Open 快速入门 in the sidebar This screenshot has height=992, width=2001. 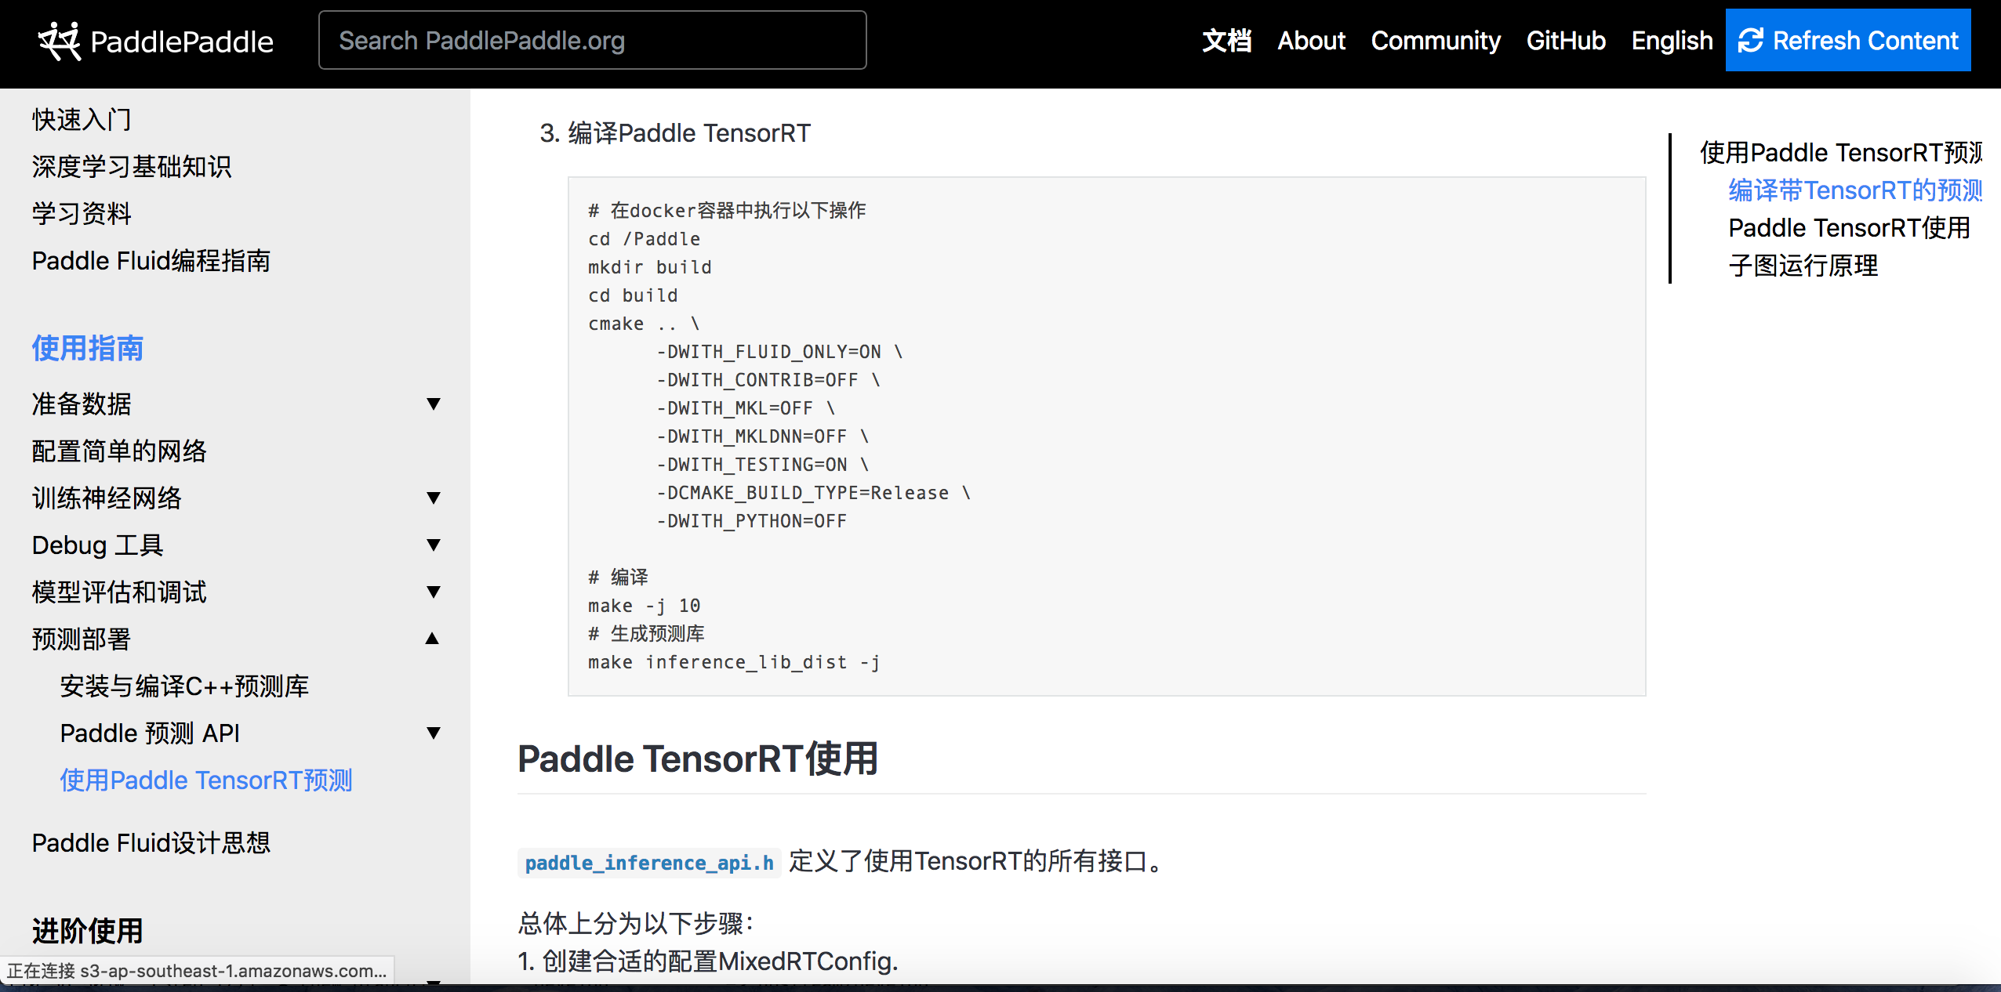tap(82, 120)
